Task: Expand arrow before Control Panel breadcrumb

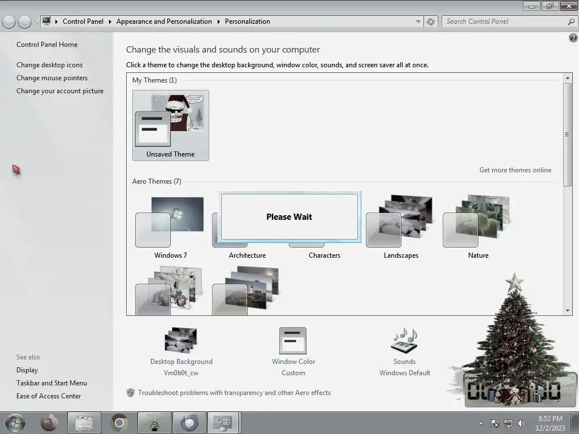Action: [57, 22]
